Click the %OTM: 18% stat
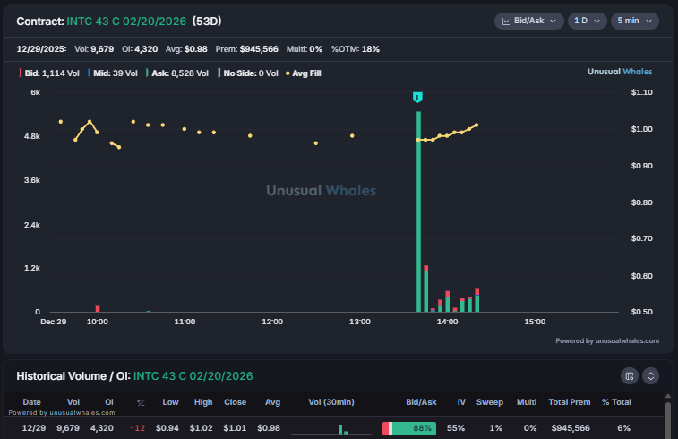Screen dimensions: 678x439 355,49
